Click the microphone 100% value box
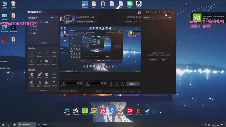 click(x=81, y=83)
